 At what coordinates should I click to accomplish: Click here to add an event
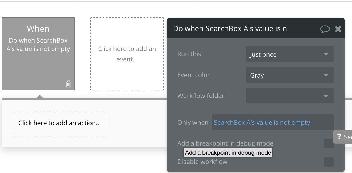127,54
